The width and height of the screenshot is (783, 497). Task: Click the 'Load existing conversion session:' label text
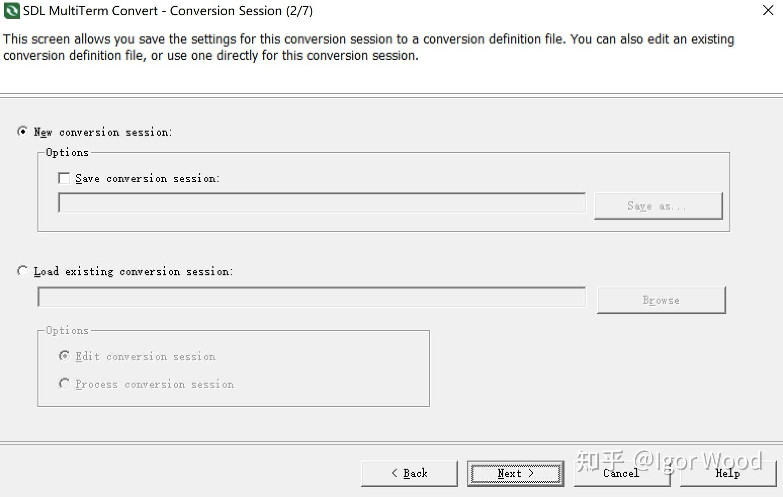coord(133,272)
